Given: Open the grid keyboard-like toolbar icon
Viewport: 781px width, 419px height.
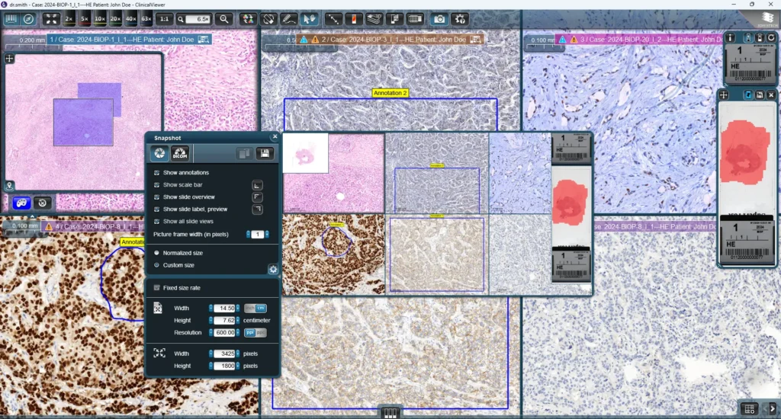Looking at the screenshot, I should tap(415, 19).
